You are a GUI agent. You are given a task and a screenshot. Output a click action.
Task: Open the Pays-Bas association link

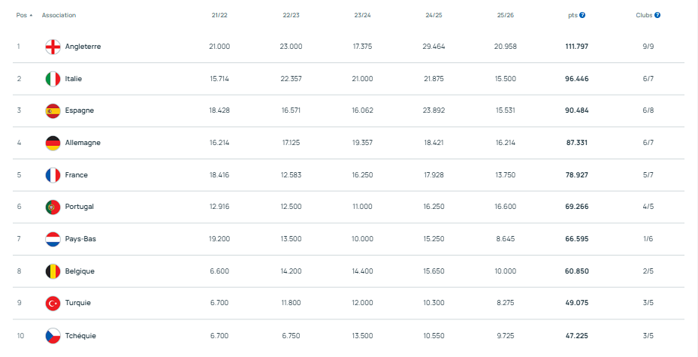pyautogui.click(x=80, y=239)
